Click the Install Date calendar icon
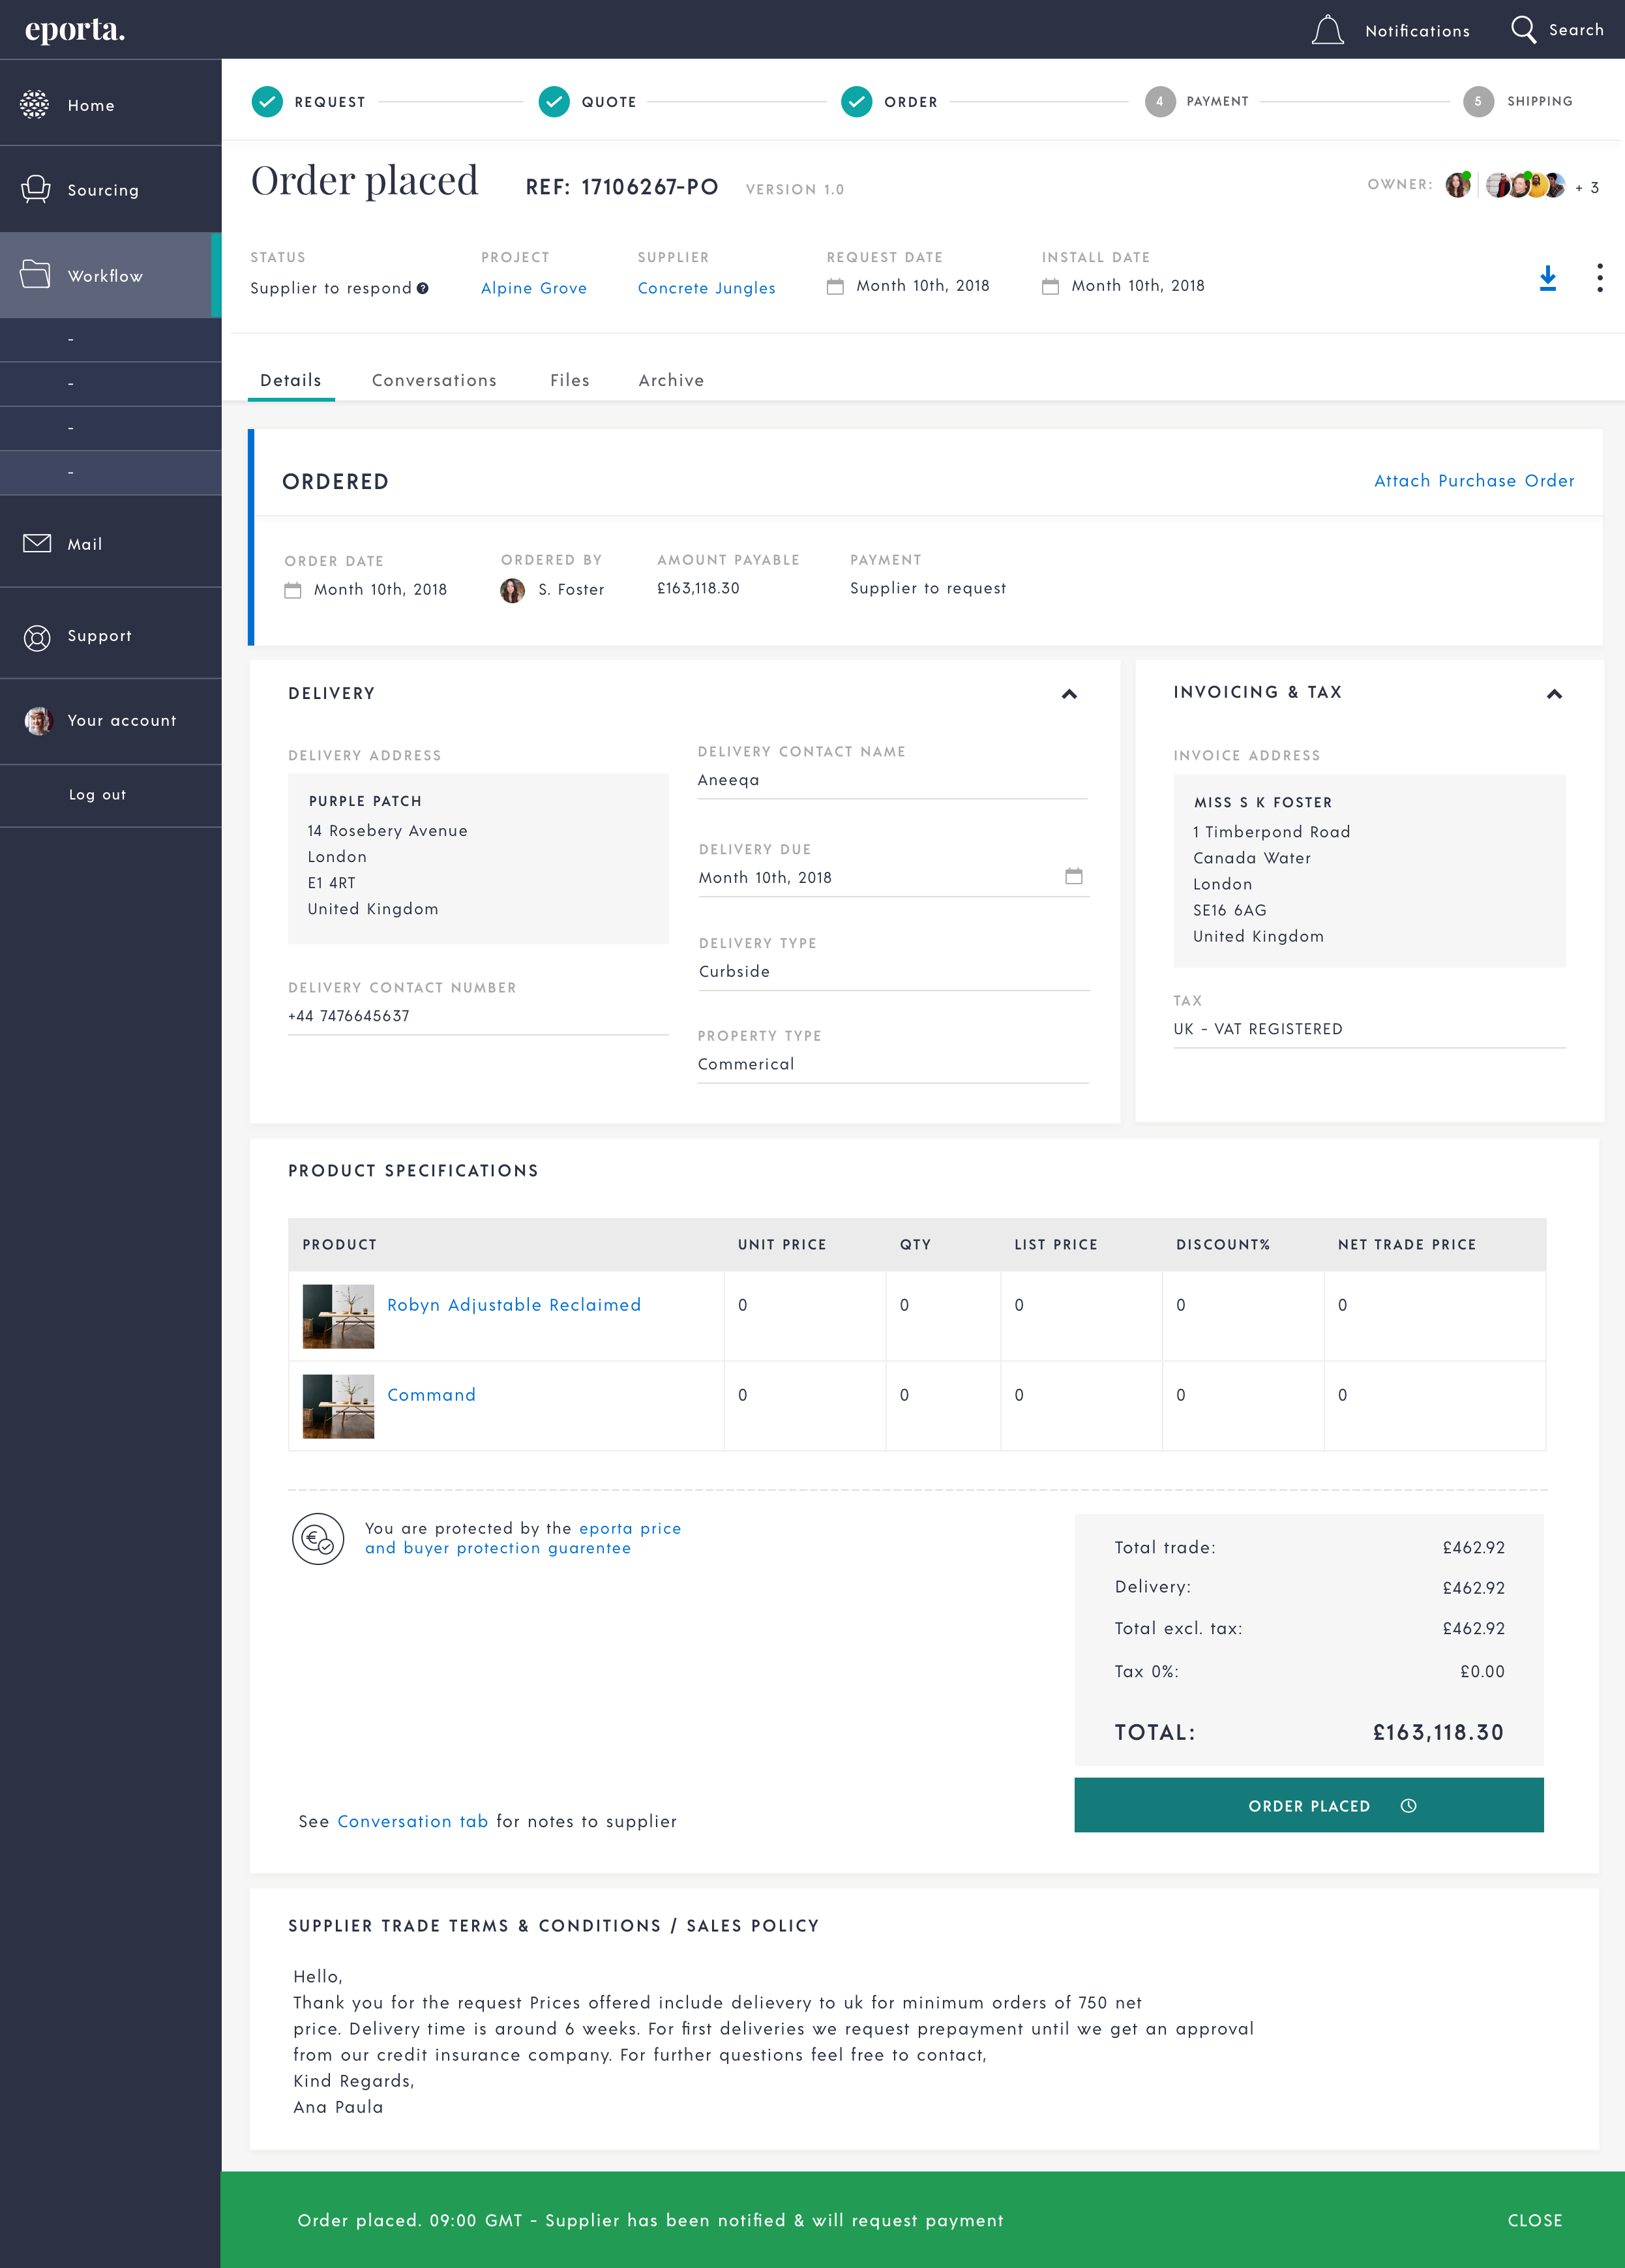 pos(1050,287)
